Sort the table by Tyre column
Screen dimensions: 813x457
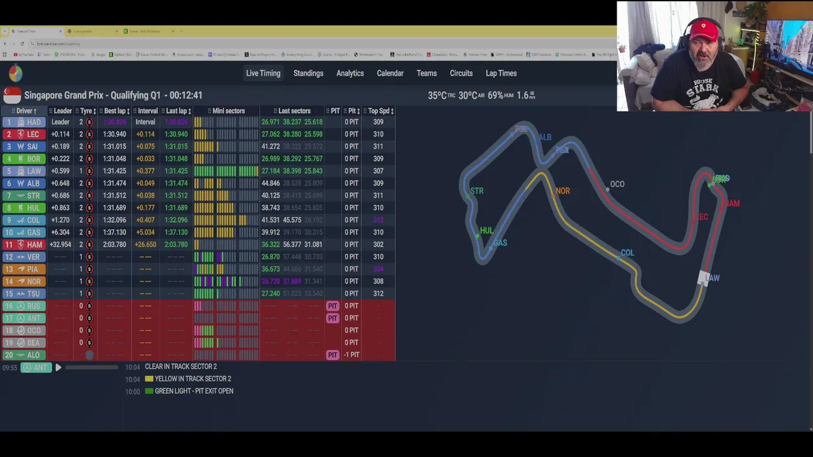87,111
